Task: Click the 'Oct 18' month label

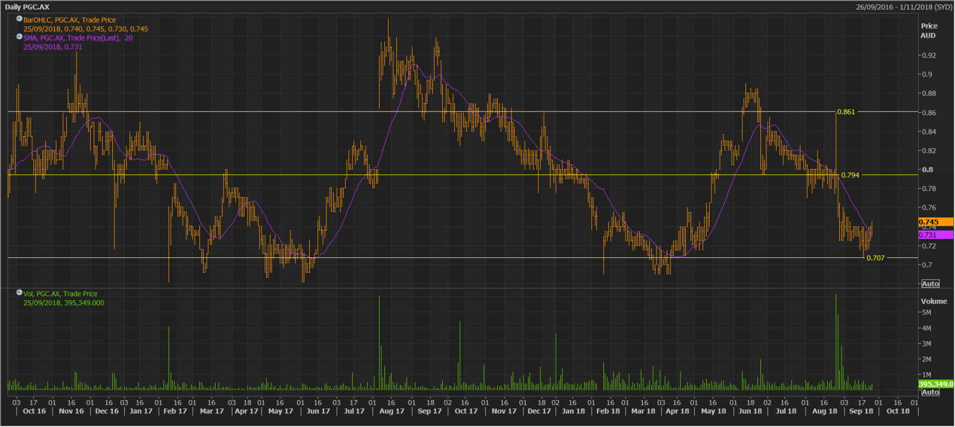Action: 898,411
